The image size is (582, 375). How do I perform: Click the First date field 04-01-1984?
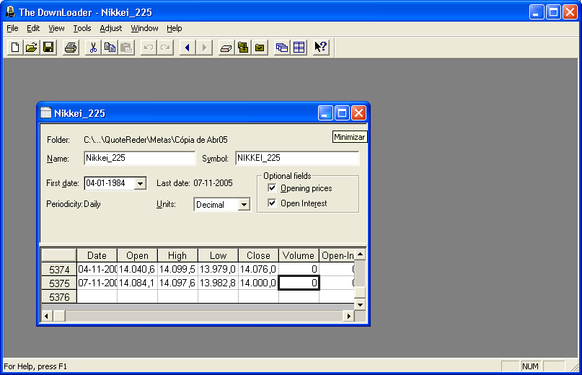coord(109,183)
